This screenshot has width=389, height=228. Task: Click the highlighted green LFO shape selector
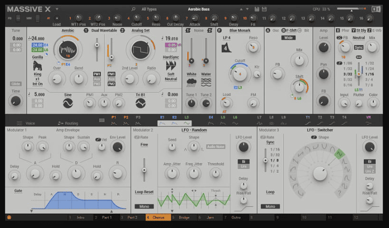coord(340,154)
